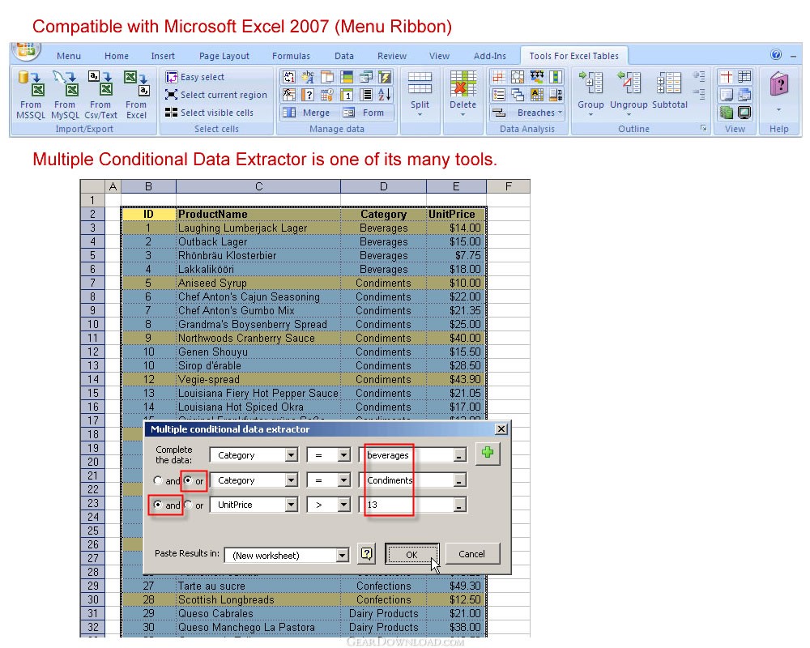Image resolution: width=810 pixels, height=648 pixels.
Task: Select 'and' radio on the UnitPrice row
Action: (158, 505)
